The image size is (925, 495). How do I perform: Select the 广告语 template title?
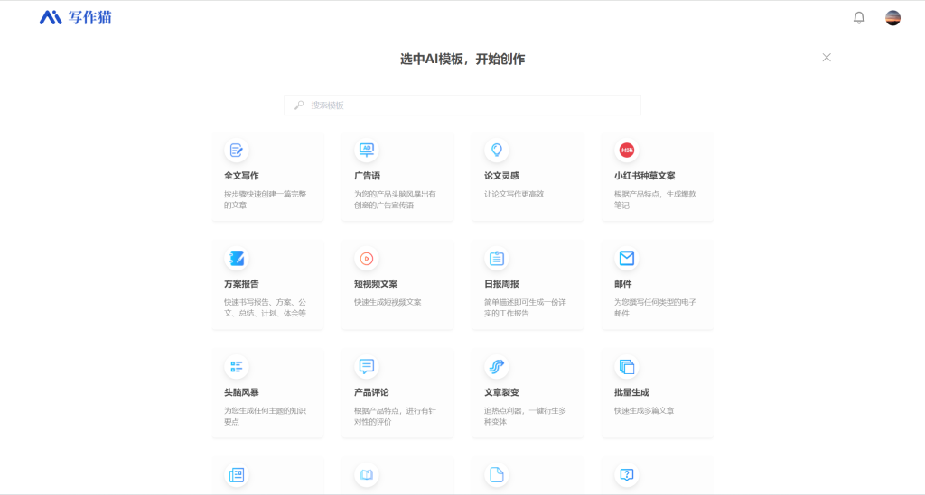[367, 176]
